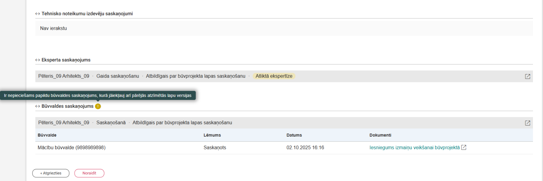Open Iesniegums izmaiņu veikšanai būvprojektā document
Image resolution: width=543 pixels, height=181 pixels.
(414, 148)
